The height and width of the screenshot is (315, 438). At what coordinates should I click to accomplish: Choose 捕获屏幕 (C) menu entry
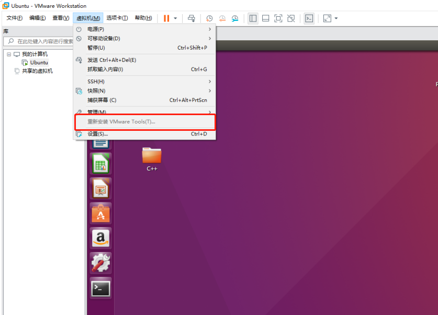(144, 100)
